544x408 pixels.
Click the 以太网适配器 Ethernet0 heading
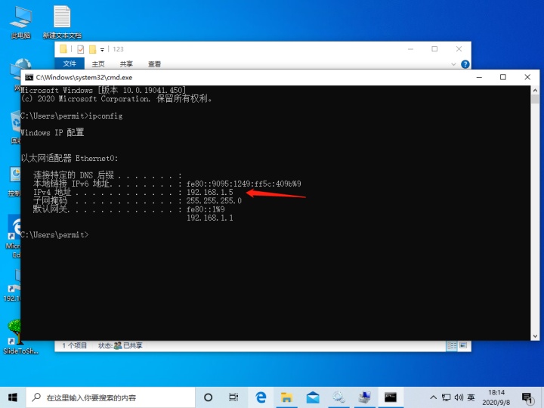coord(70,158)
